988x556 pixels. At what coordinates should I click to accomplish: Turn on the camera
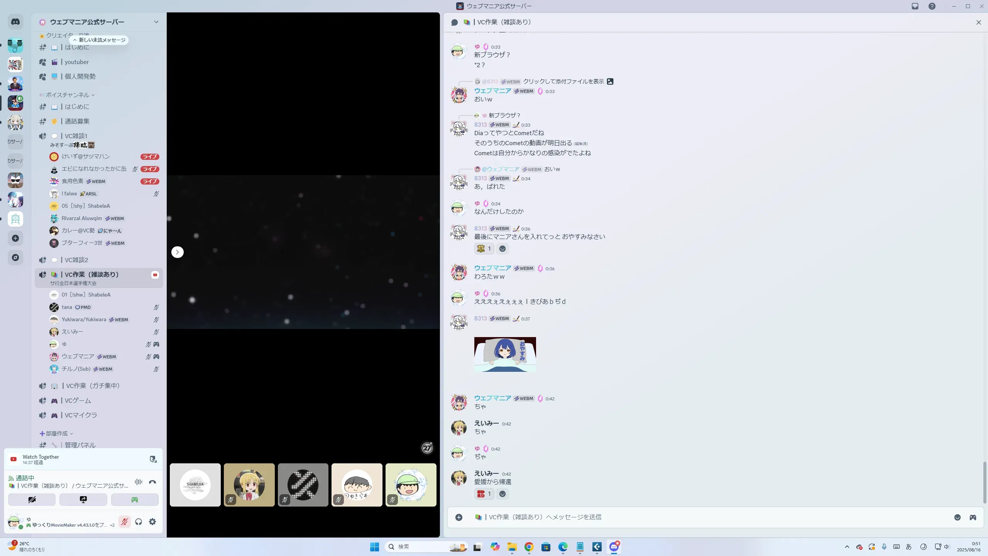click(32, 500)
